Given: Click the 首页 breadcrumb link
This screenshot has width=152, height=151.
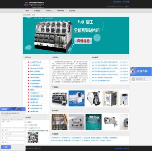Looking at the screenshot, I should [x=34, y=15].
